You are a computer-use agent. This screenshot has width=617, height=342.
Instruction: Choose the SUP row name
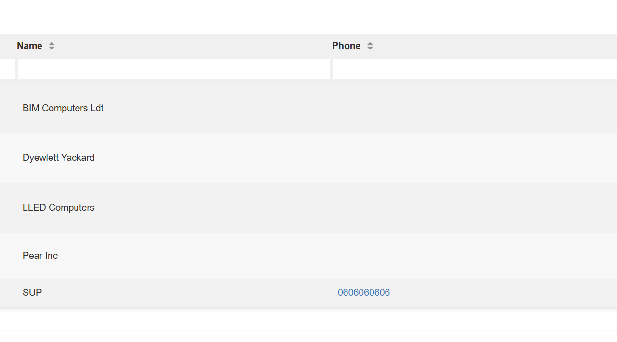point(32,293)
